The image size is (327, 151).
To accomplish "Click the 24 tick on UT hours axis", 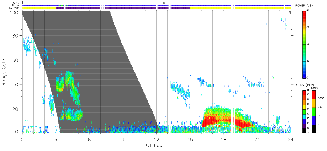I will click(291, 140).
